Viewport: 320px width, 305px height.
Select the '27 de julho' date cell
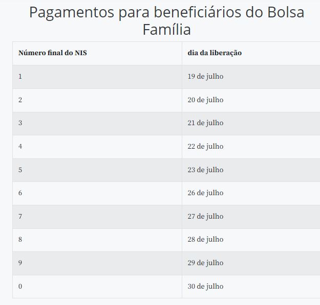[x=251, y=217]
